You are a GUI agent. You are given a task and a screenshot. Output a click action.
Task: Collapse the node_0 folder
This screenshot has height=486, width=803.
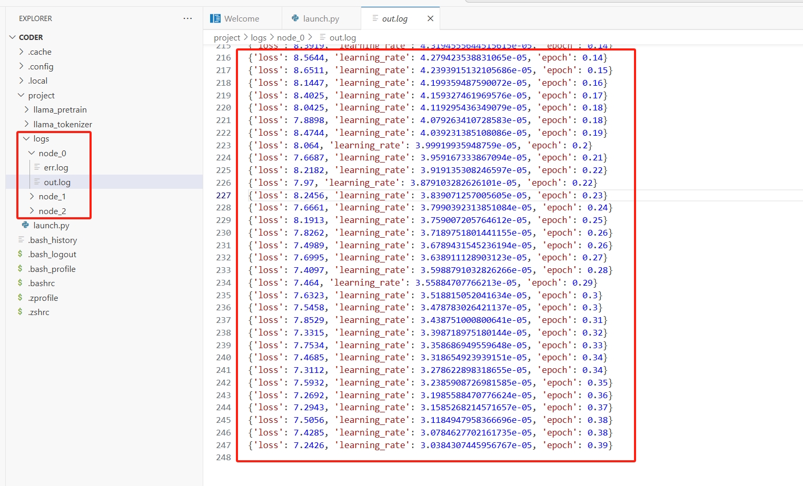click(32, 153)
